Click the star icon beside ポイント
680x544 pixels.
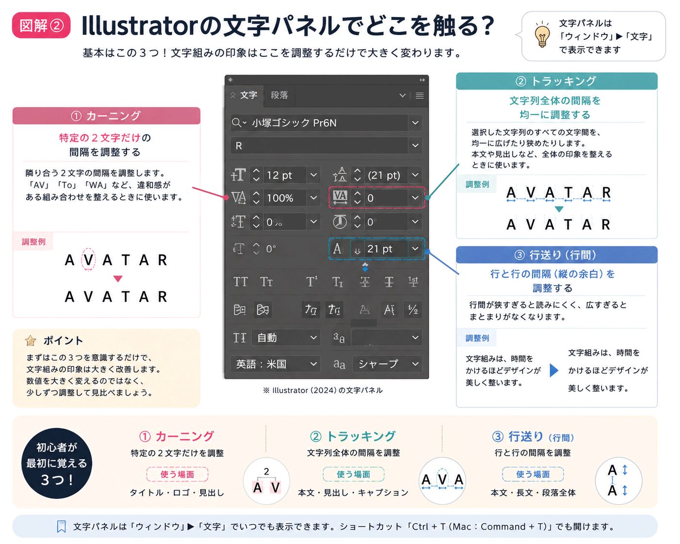[x=31, y=340]
